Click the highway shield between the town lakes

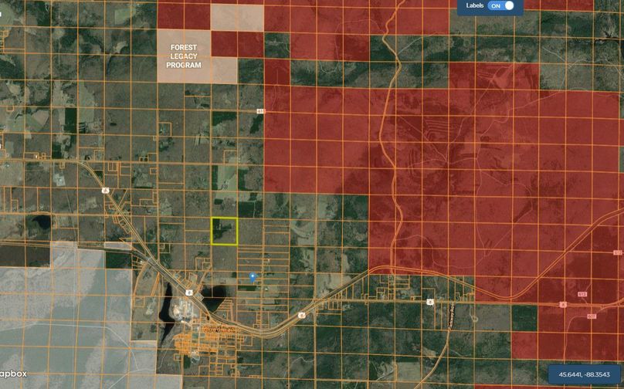pyautogui.click(x=188, y=293)
